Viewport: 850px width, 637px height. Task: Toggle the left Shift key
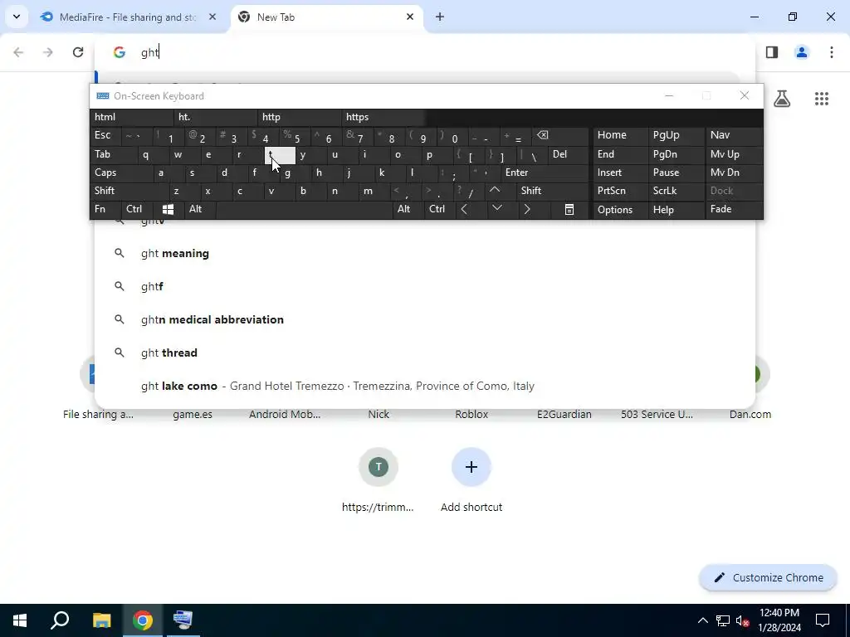[x=129, y=191]
